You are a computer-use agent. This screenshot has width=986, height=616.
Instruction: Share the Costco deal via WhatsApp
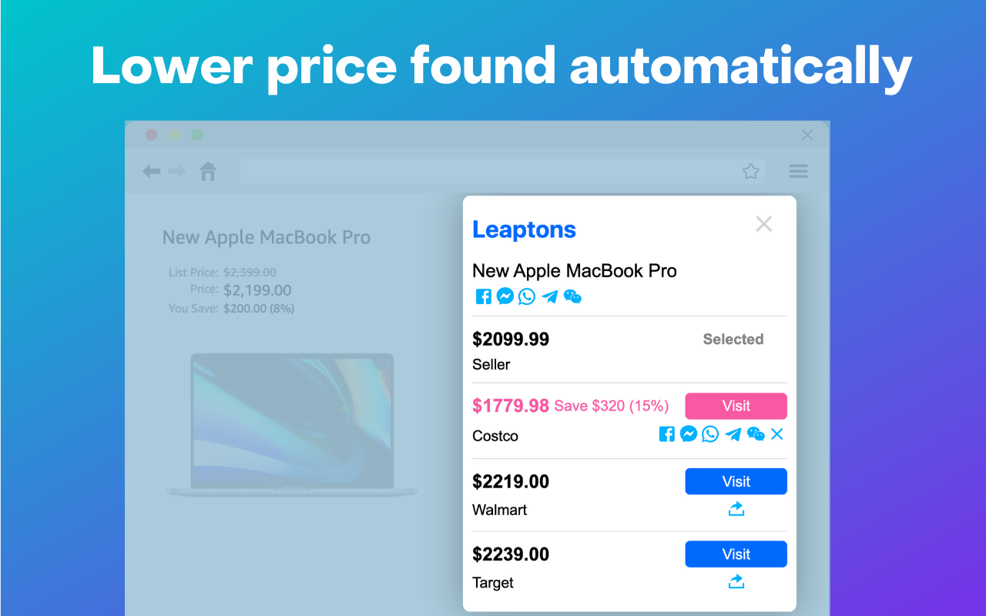[709, 434]
